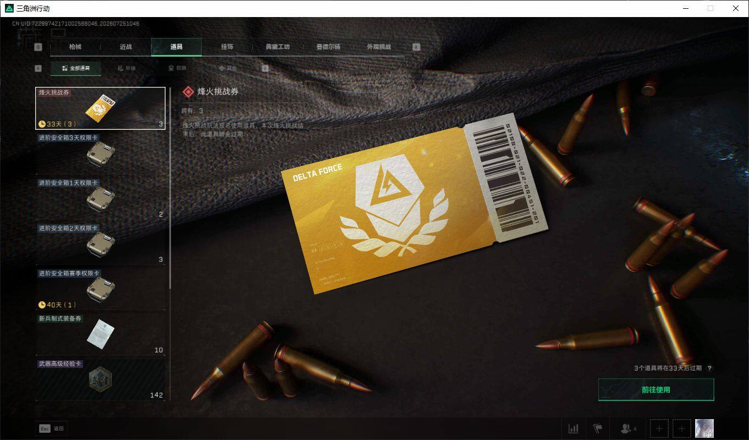Viewport: 749px width, 440px height.
Task: Show the 全部道具 item filter
Action: 76,68
